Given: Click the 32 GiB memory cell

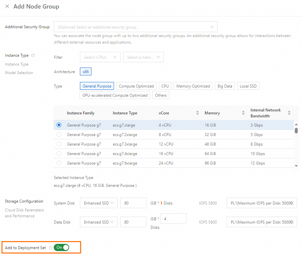Looking at the screenshot, I should 210,134.
